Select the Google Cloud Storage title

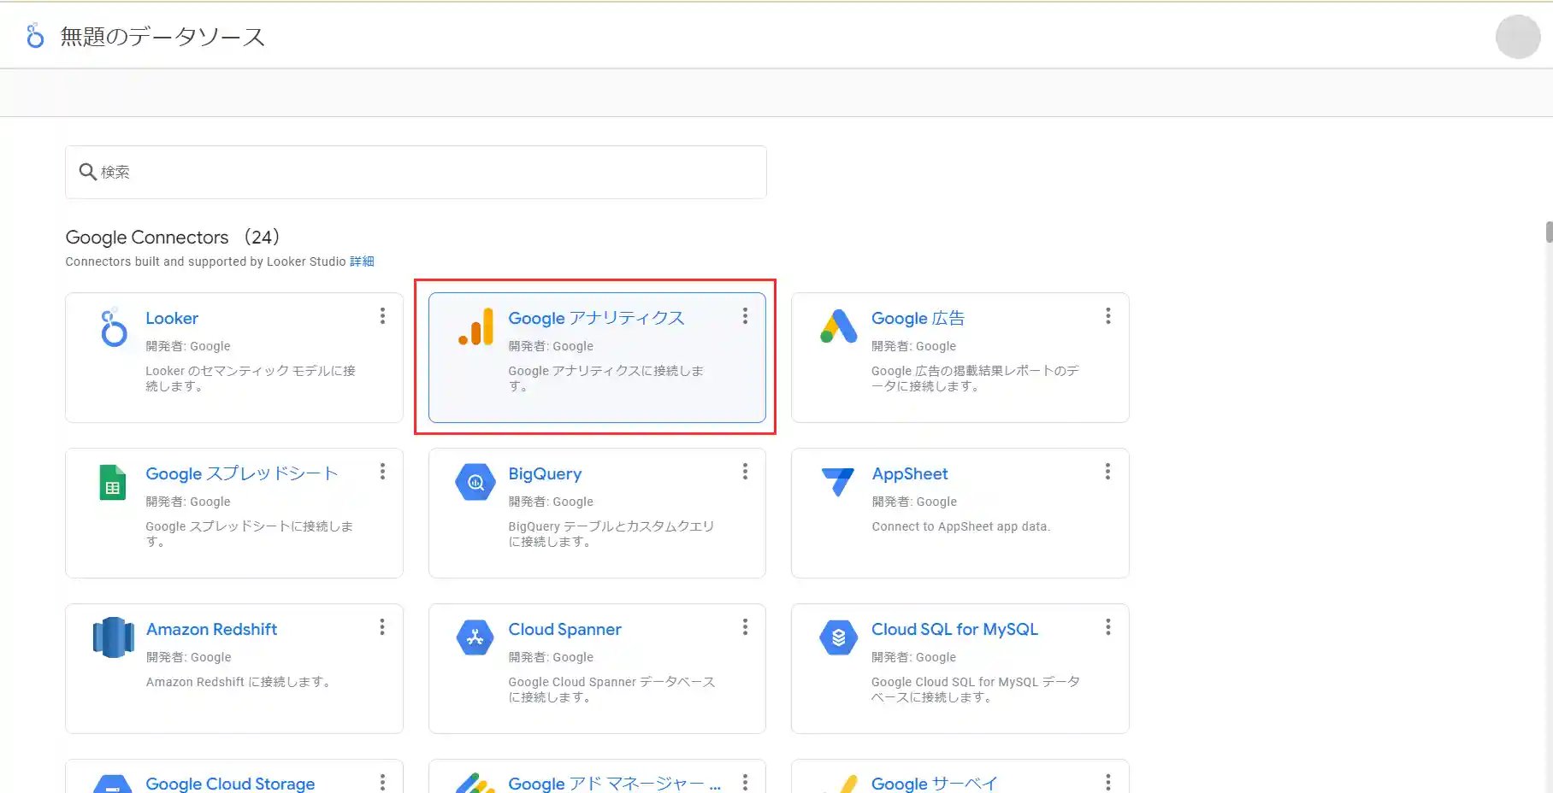pos(230,784)
